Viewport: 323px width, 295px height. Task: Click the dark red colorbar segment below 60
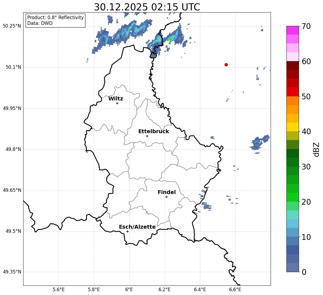coord(293,65)
